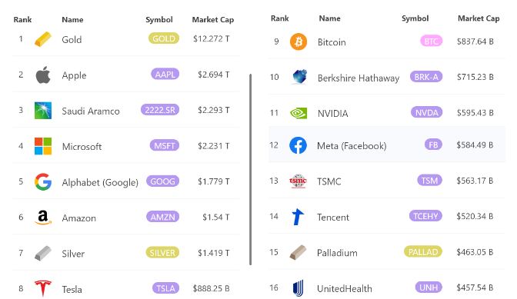Open the orange Bitcoin icon
Screen dimensions: 517x299
[x=299, y=42]
